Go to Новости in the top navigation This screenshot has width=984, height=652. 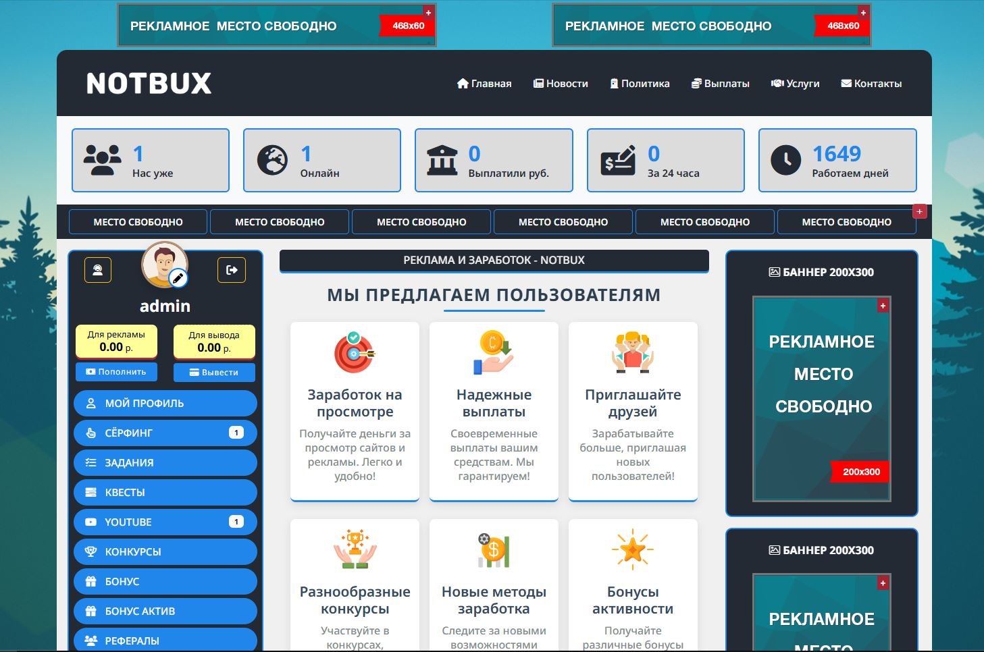[561, 84]
